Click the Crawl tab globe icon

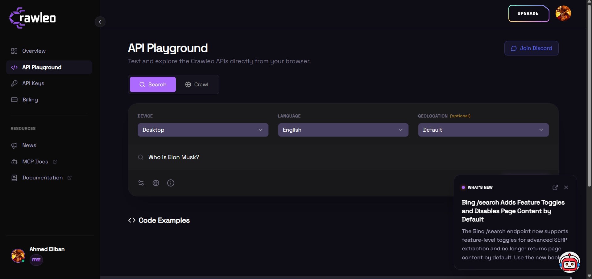[x=188, y=84]
